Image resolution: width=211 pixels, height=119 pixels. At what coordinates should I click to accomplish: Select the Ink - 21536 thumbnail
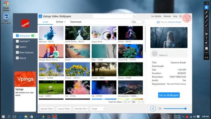[77, 87]
